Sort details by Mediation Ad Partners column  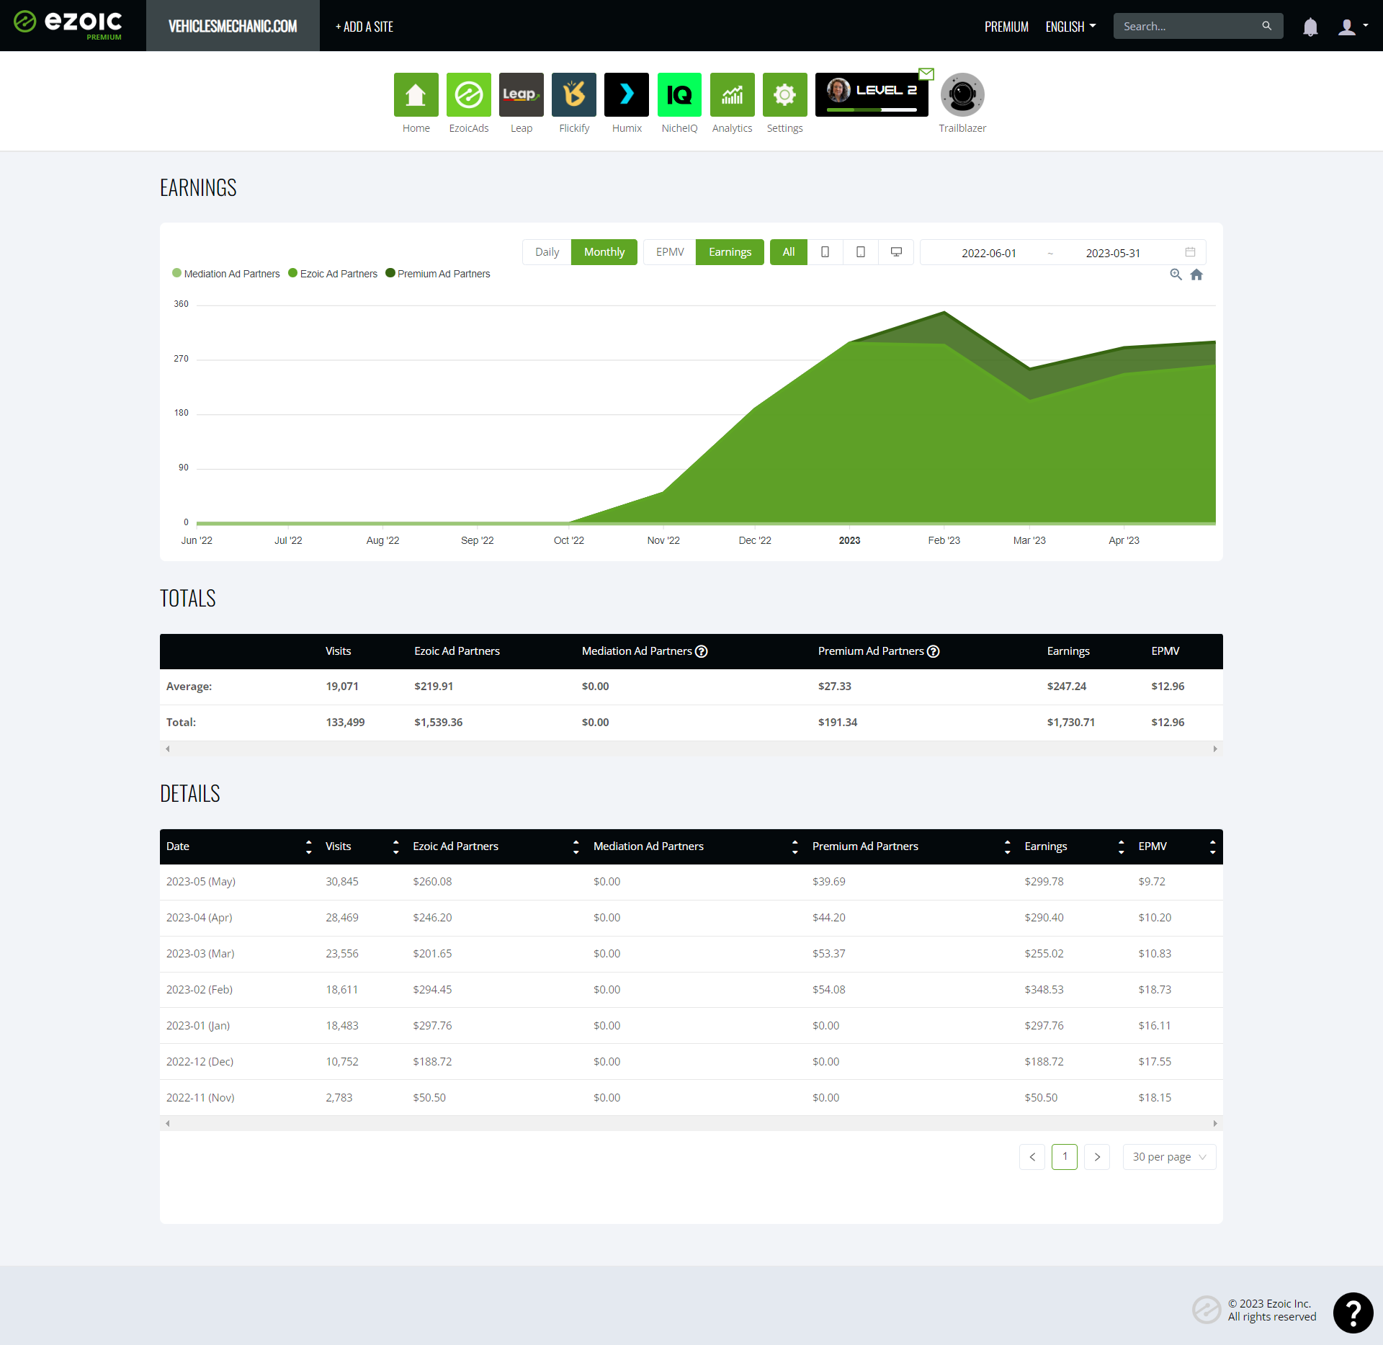(795, 846)
